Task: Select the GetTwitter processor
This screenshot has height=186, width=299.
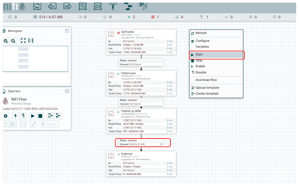Action: pyautogui.click(x=141, y=42)
